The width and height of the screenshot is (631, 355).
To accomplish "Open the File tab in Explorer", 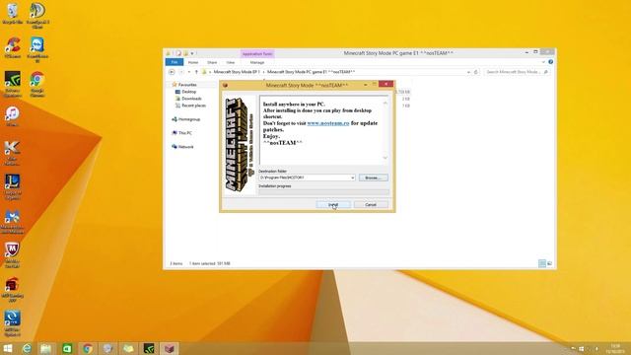I will 175,62.
